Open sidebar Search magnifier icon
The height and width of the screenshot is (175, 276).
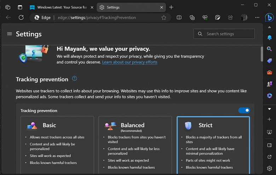[x=269, y=49]
